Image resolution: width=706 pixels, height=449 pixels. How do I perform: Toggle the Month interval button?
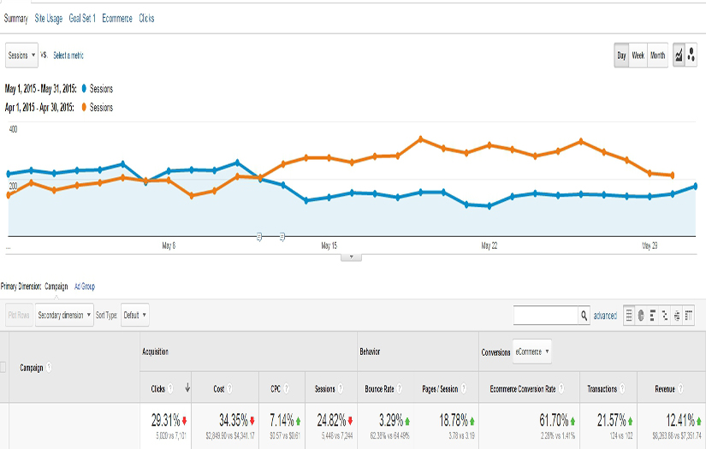[x=657, y=56]
